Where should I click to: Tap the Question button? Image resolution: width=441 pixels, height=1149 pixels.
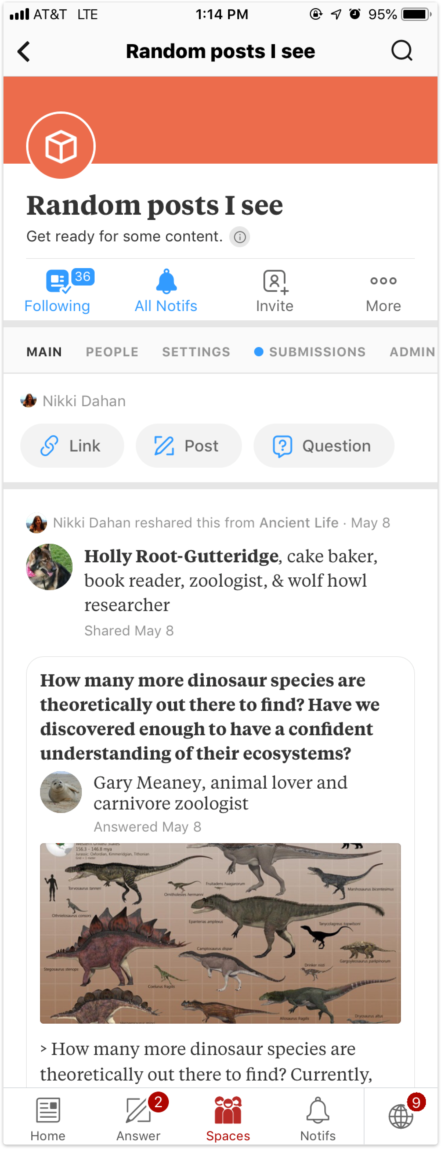click(324, 446)
